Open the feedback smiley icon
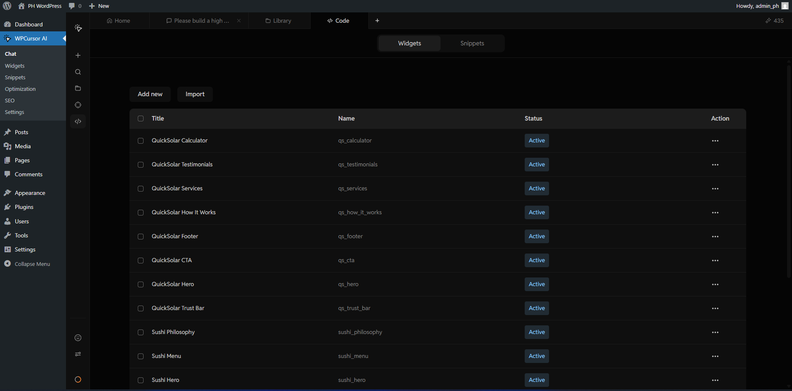Image resolution: width=792 pixels, height=391 pixels. [x=78, y=338]
